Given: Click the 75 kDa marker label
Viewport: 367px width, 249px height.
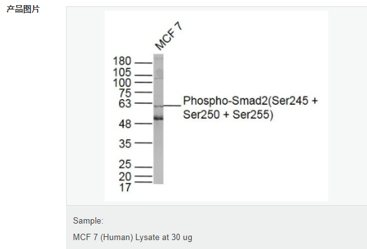Looking at the screenshot, I should click(x=124, y=93).
